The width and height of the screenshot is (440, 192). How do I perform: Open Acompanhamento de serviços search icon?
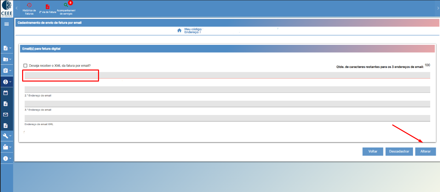pyautogui.click(x=66, y=5)
